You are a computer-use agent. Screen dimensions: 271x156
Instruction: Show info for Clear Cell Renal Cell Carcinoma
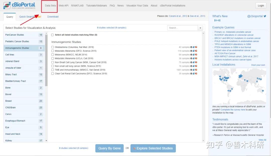191,74
